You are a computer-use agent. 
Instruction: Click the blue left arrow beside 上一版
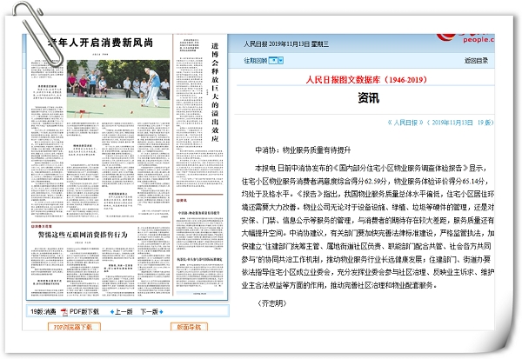point(112,312)
